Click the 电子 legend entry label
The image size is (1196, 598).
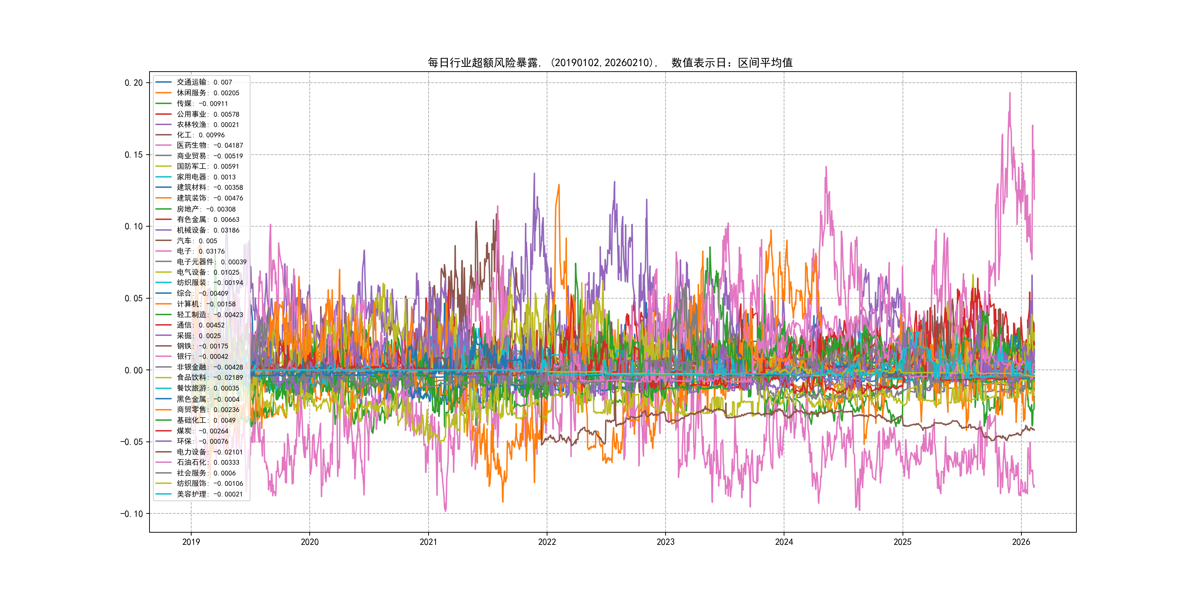200,251
